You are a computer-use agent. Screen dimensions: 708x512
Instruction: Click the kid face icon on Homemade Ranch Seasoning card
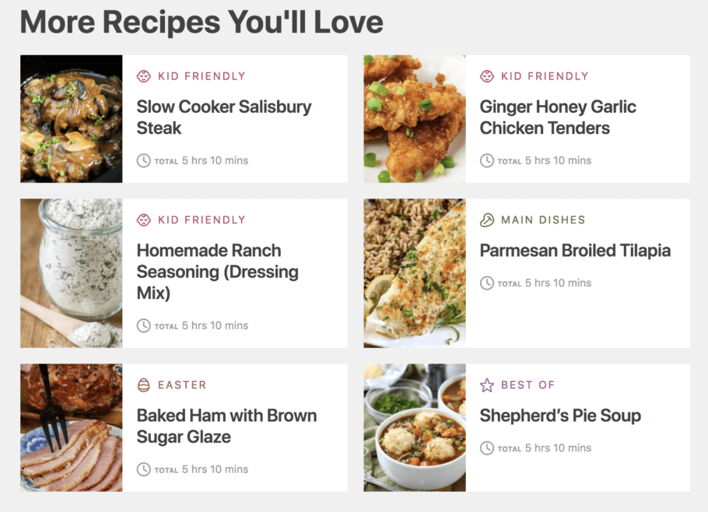pyautogui.click(x=144, y=220)
